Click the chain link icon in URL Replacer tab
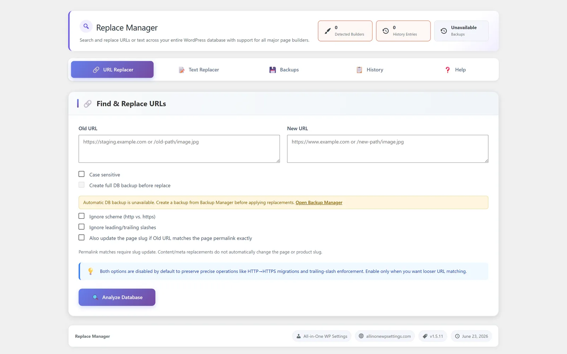Image resolution: width=567 pixels, height=354 pixels. coord(96,70)
